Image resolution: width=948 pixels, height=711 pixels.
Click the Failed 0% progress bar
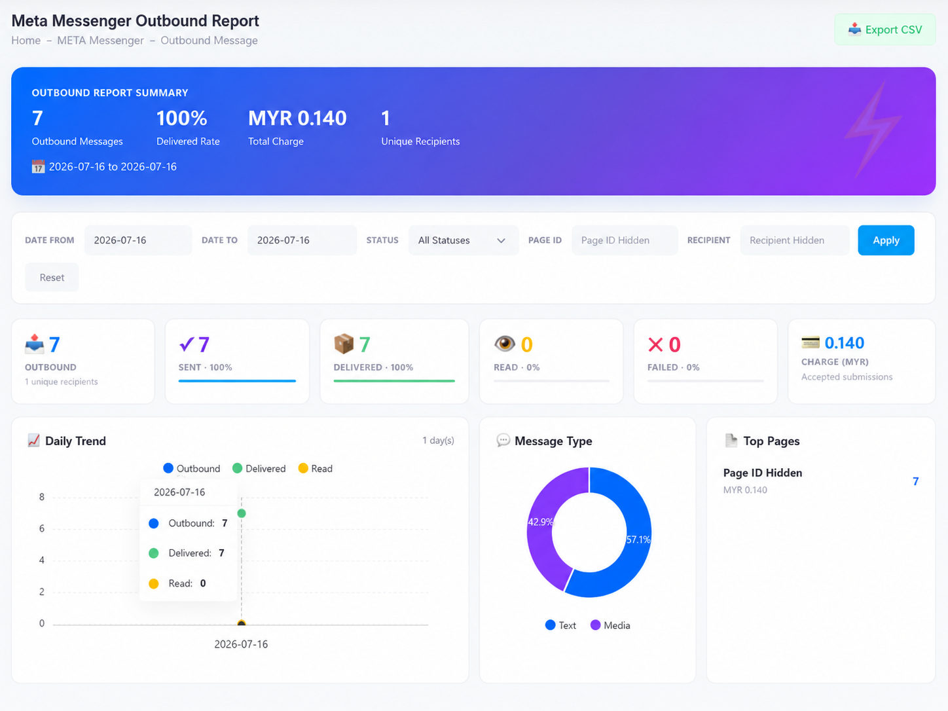point(706,381)
